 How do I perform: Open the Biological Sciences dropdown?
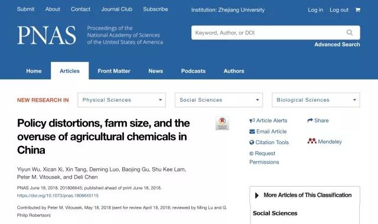[x=316, y=100]
